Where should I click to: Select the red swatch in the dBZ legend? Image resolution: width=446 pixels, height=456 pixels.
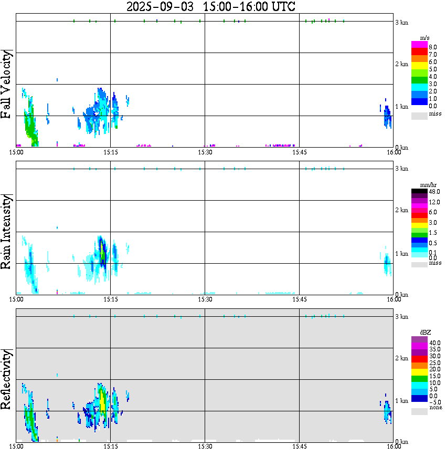(x=419, y=359)
